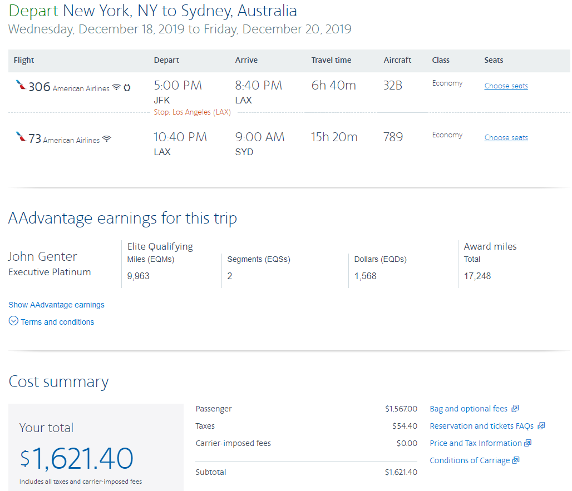Click the Wi-Fi icon on flight 73

pyautogui.click(x=106, y=139)
